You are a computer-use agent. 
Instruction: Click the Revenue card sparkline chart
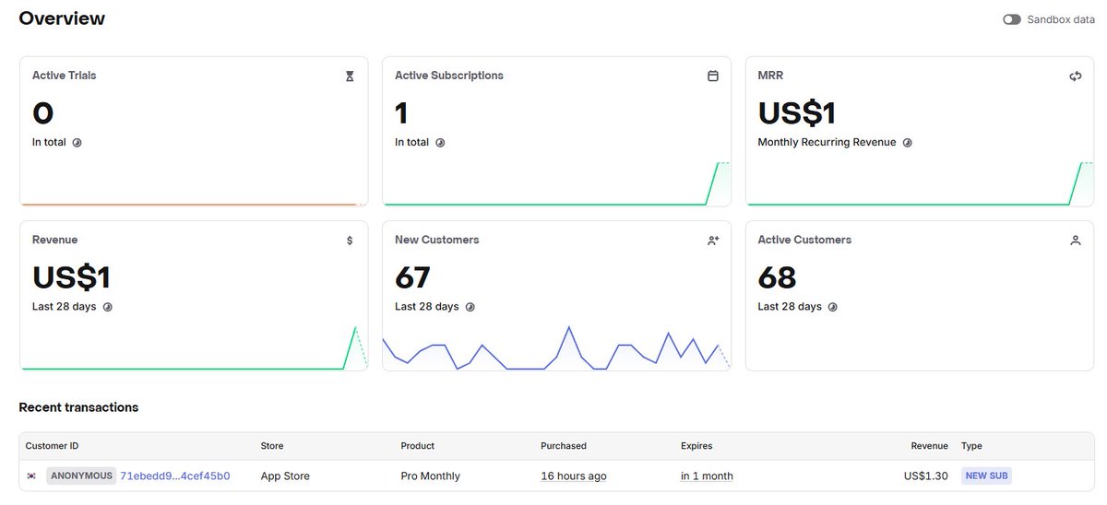point(194,347)
